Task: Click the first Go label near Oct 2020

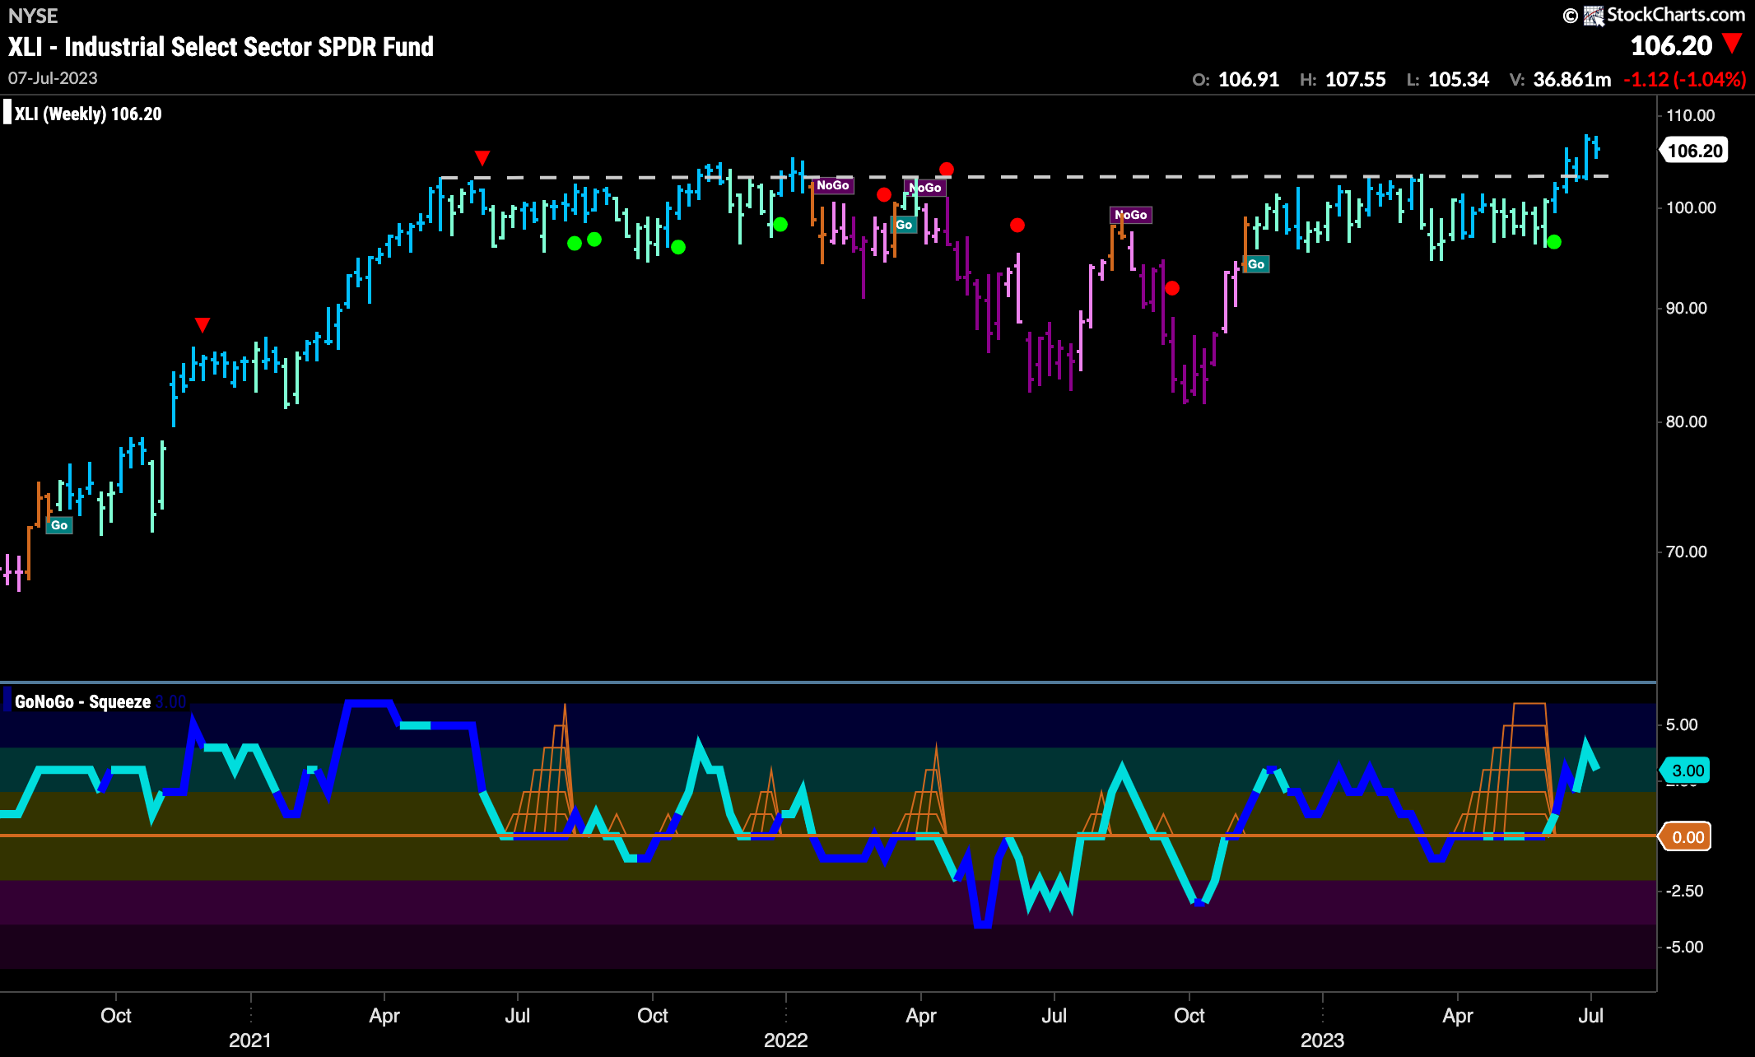Action: click(x=59, y=525)
